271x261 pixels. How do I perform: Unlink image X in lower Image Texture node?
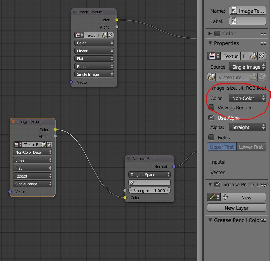(x=49, y=144)
